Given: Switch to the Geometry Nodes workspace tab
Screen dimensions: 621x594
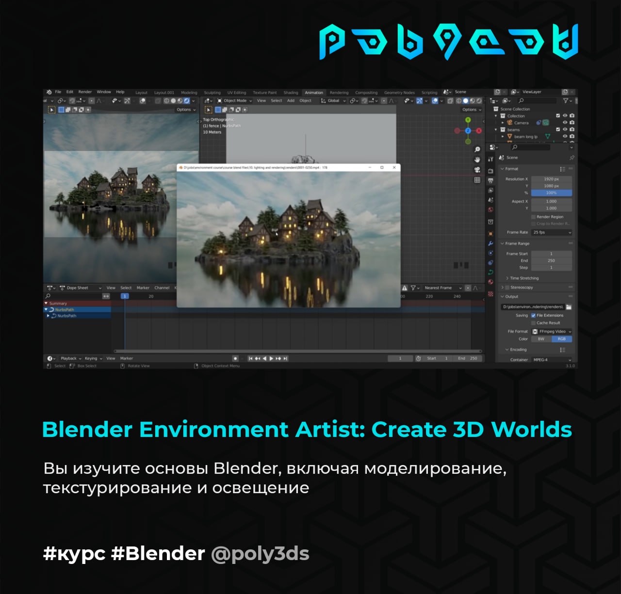Looking at the screenshot, I should click(399, 93).
